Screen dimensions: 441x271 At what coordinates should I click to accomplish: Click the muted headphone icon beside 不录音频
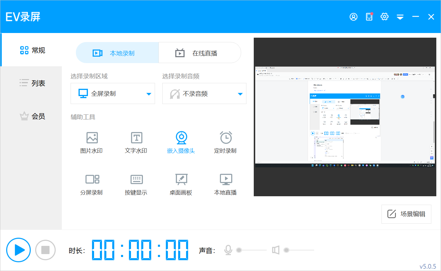coord(175,94)
